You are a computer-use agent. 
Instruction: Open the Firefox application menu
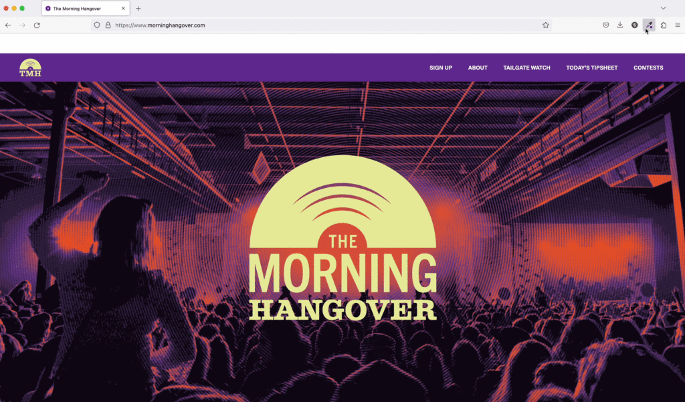click(x=678, y=25)
